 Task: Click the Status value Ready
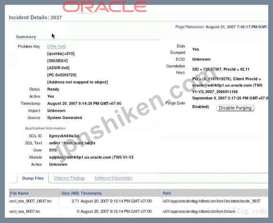(x=53, y=89)
